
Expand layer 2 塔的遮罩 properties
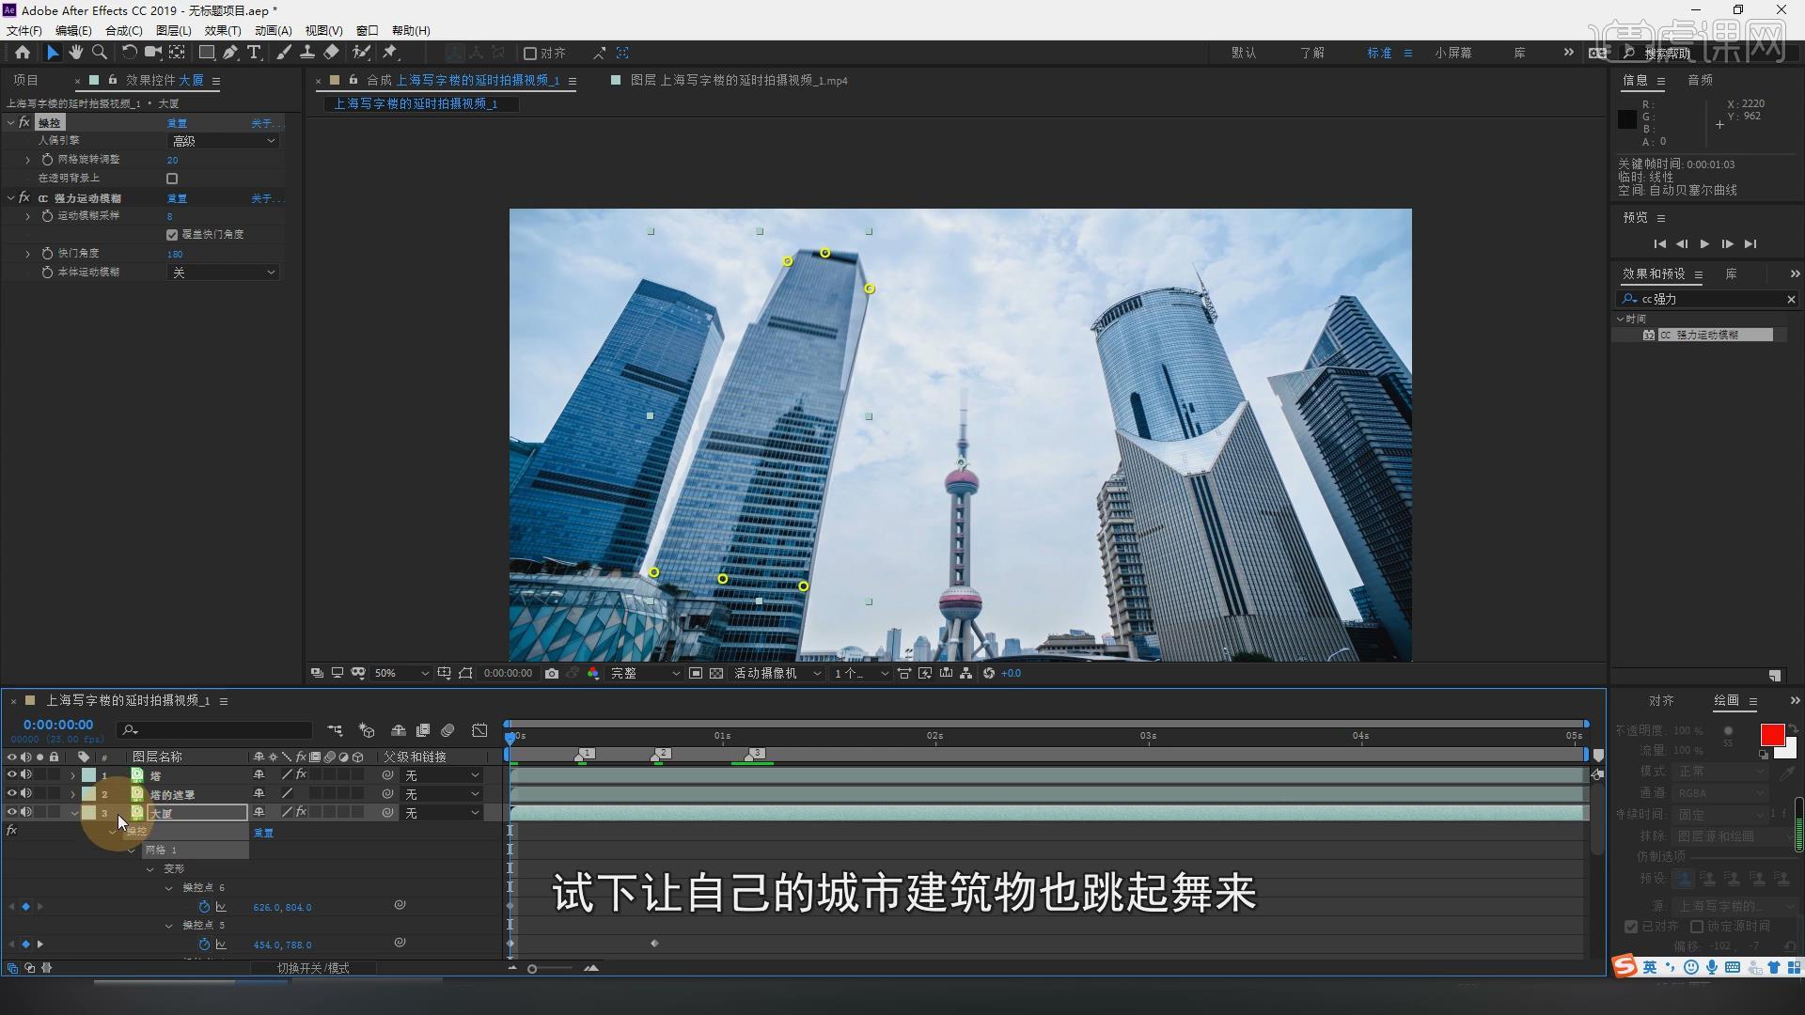tap(72, 795)
